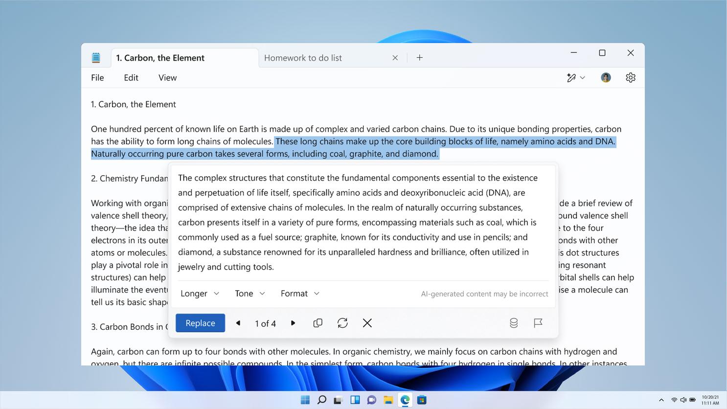727x409 pixels.
Task: Add a new tab with plus button
Action: coord(420,58)
